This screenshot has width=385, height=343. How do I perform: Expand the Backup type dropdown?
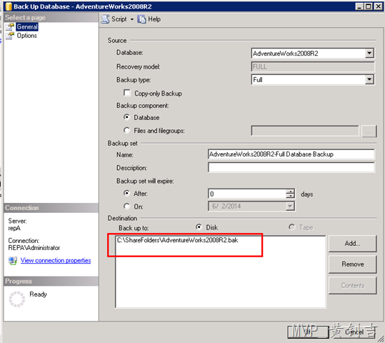(369, 79)
